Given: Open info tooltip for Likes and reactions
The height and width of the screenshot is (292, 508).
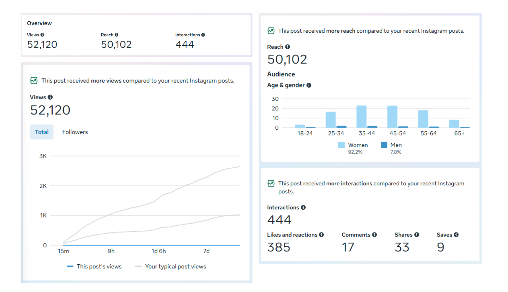Looking at the screenshot, I should click(322, 235).
